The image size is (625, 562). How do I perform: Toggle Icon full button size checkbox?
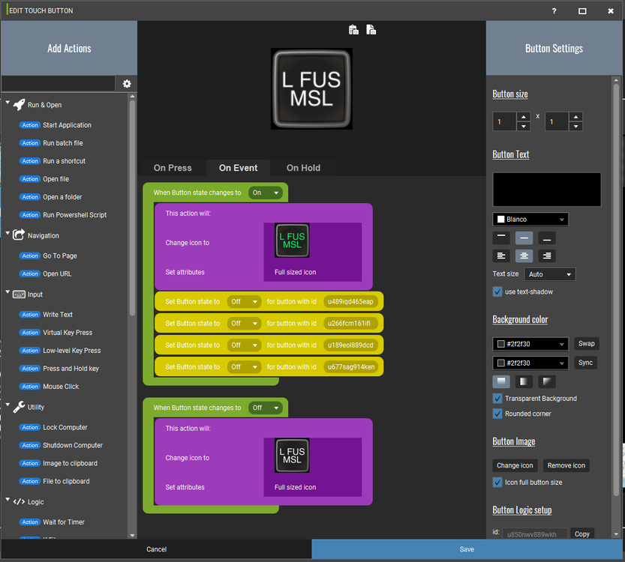click(x=497, y=483)
